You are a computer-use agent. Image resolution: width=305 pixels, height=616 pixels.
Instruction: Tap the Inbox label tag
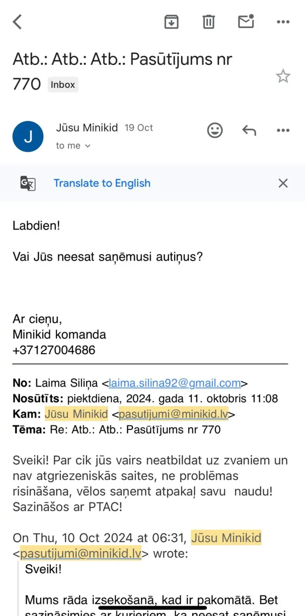click(63, 85)
